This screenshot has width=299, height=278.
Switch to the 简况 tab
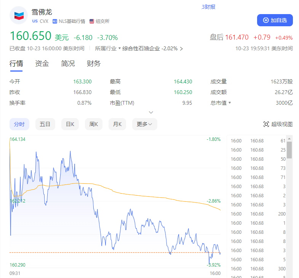coord(68,64)
